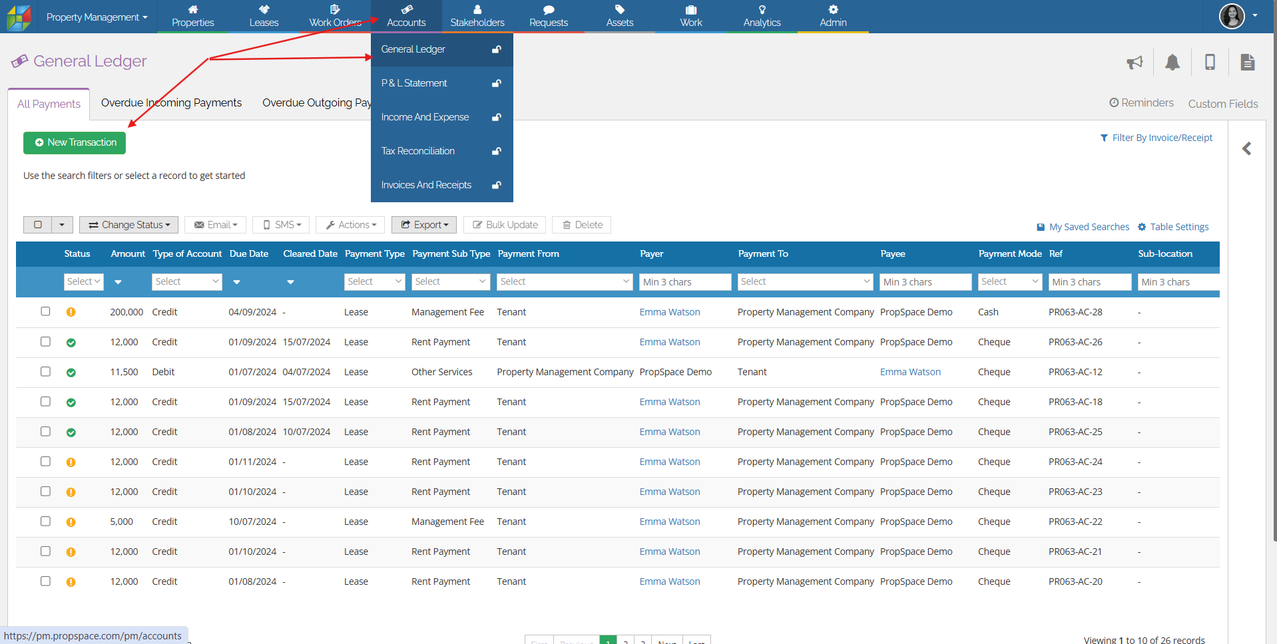Tick the checkbox for PR063-AC-12 row
The width and height of the screenshot is (1277, 644).
point(45,371)
